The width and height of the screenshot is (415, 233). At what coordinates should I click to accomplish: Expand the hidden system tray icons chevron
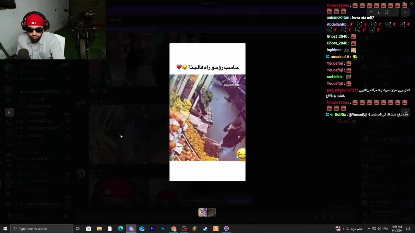(369, 229)
